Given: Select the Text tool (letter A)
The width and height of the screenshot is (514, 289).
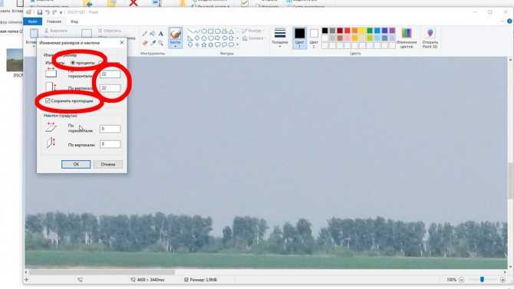Looking at the screenshot, I should 160,34.
